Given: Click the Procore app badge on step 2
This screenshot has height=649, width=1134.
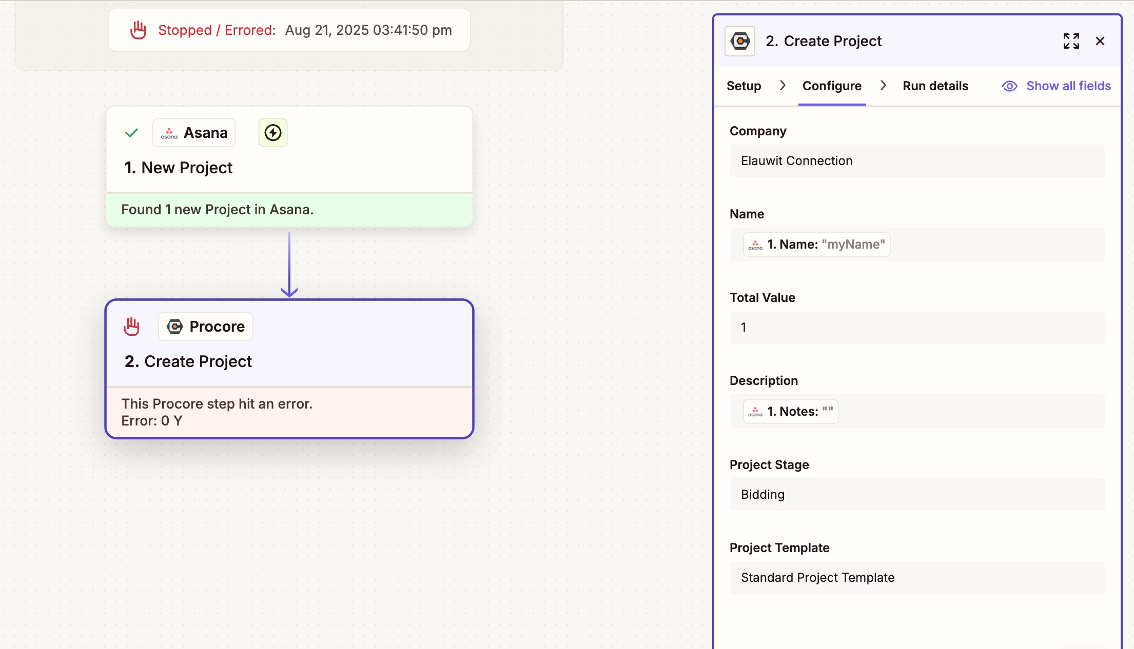Looking at the screenshot, I should (206, 327).
